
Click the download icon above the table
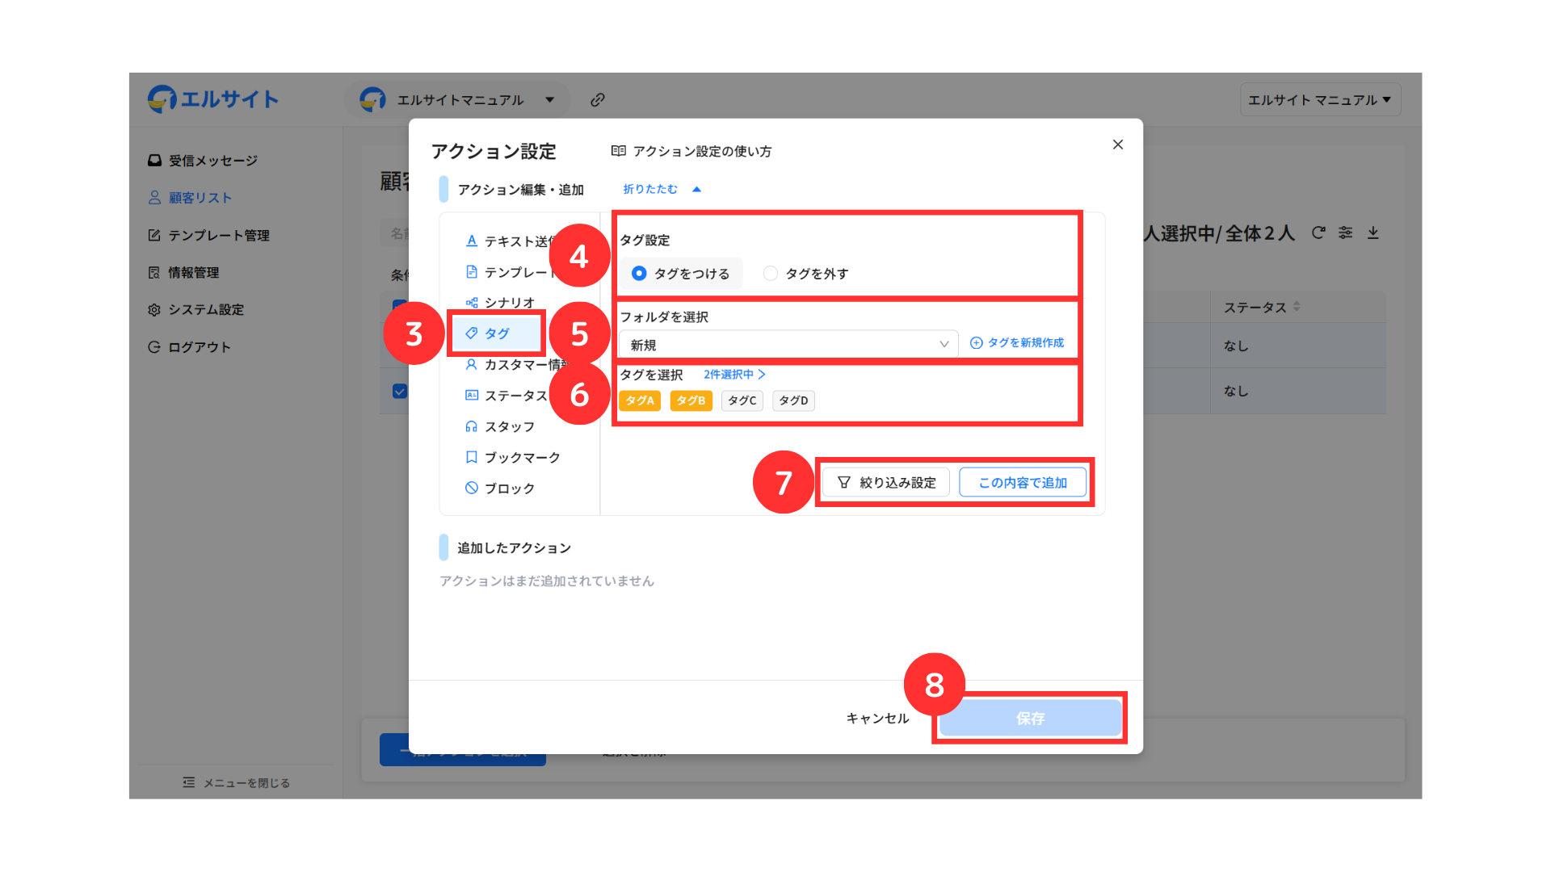pos(1372,233)
